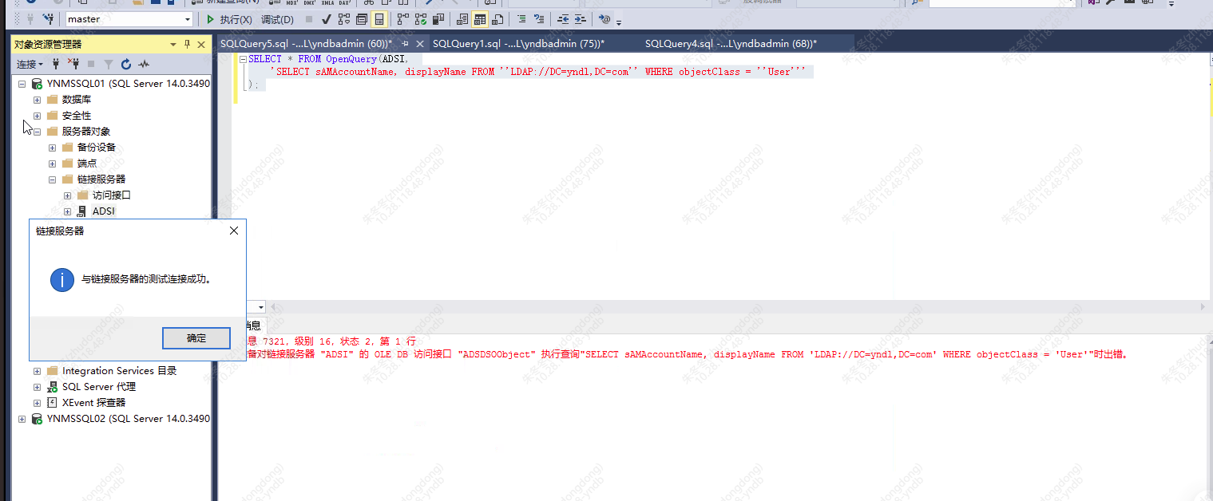Parse the query with the checkmark icon
This screenshot has width=1213, height=501.
(x=327, y=19)
